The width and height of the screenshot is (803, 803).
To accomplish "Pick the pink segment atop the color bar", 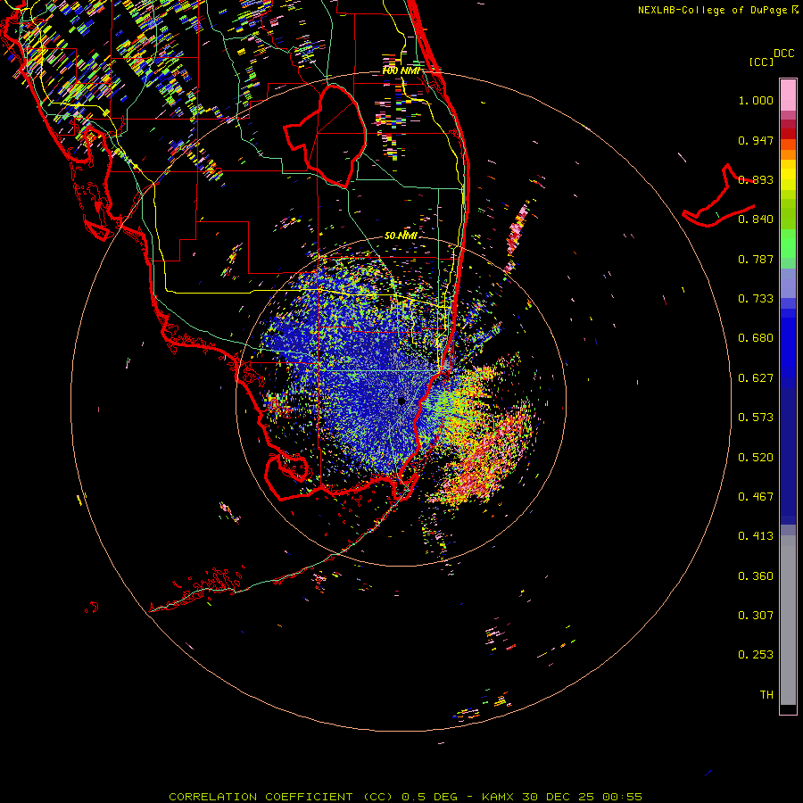I will (x=788, y=95).
